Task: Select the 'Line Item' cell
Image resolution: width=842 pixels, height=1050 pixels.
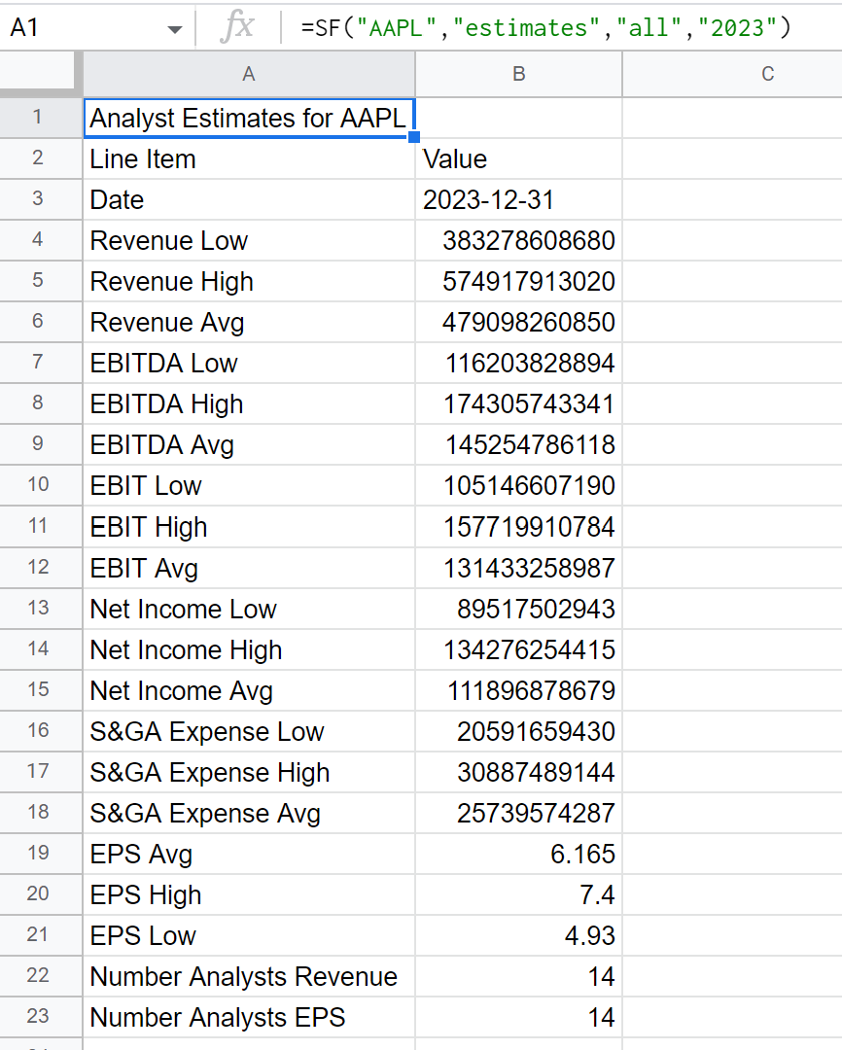Action: point(249,158)
